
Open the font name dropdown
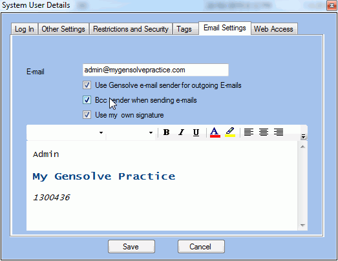coord(66,132)
